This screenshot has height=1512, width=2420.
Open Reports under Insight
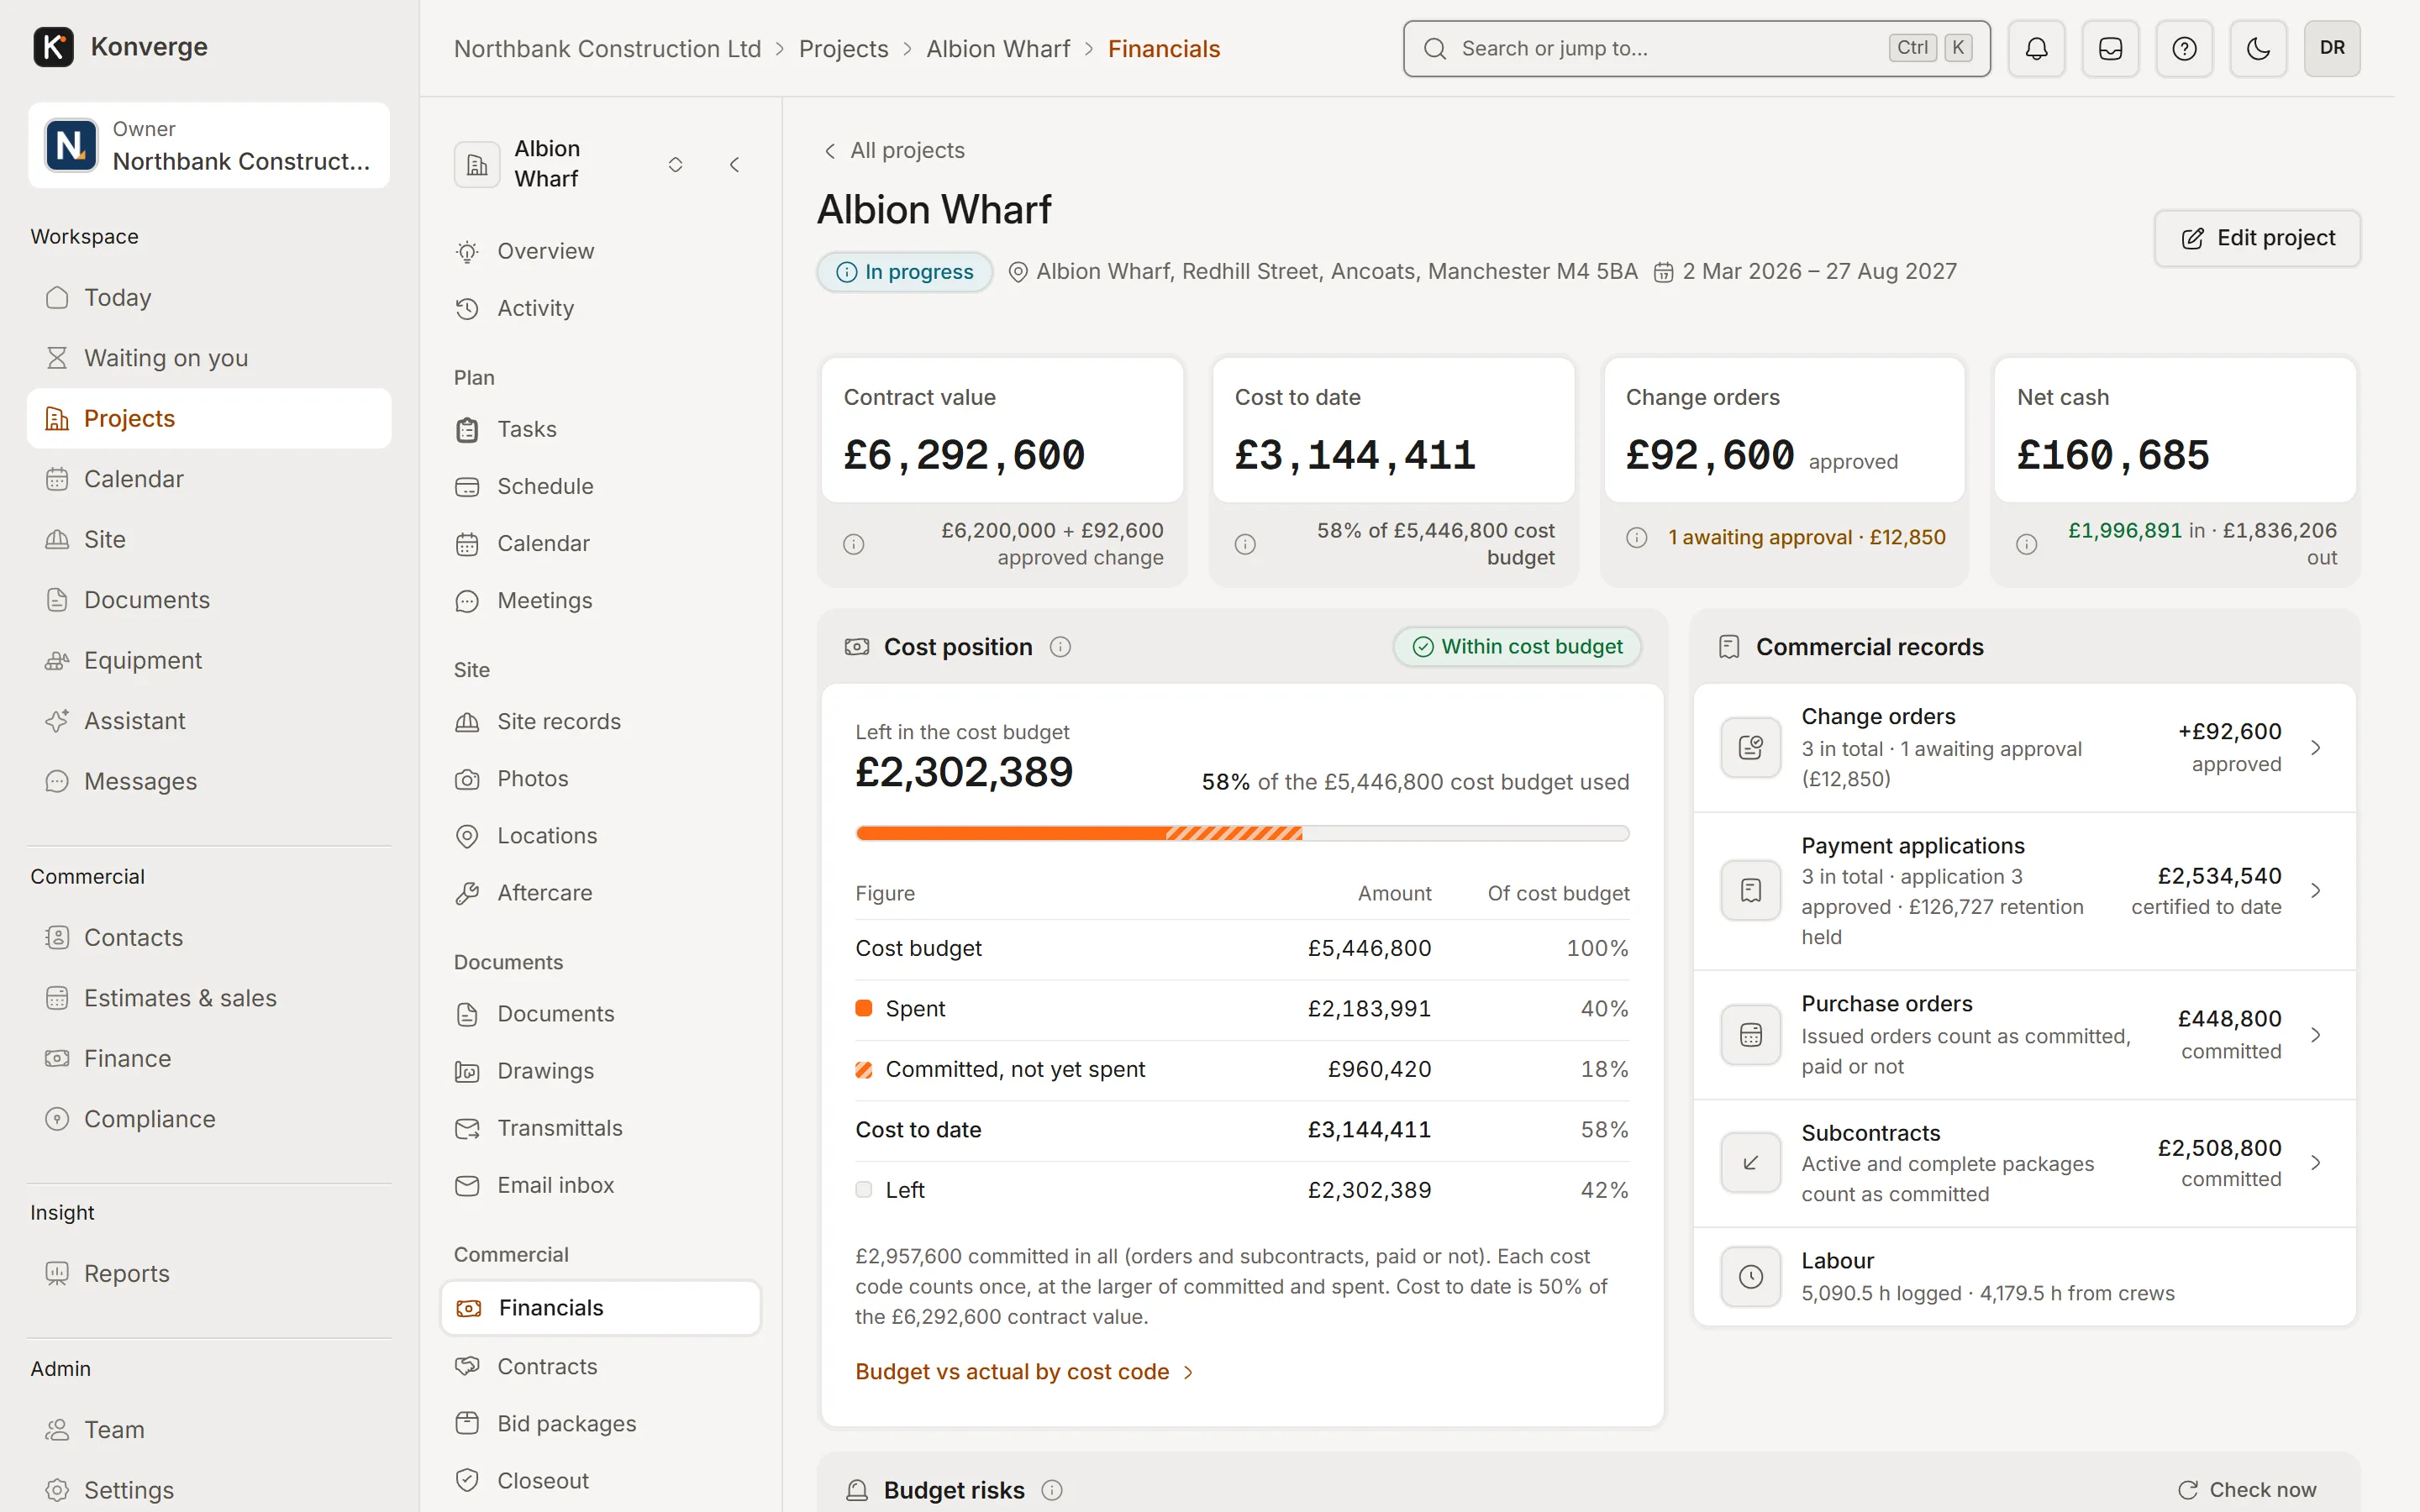click(x=209, y=1273)
